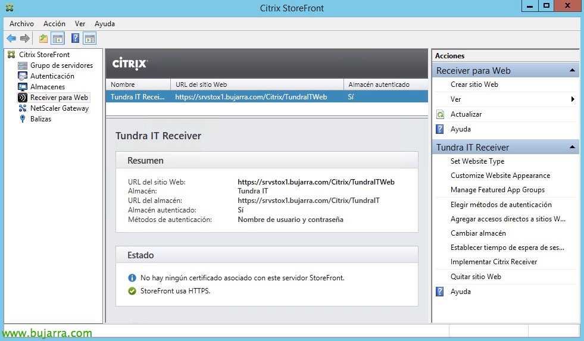
Task: Sort by the Nombre column header
Action: 138,85
